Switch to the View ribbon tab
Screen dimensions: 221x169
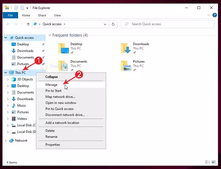[x=57, y=15]
